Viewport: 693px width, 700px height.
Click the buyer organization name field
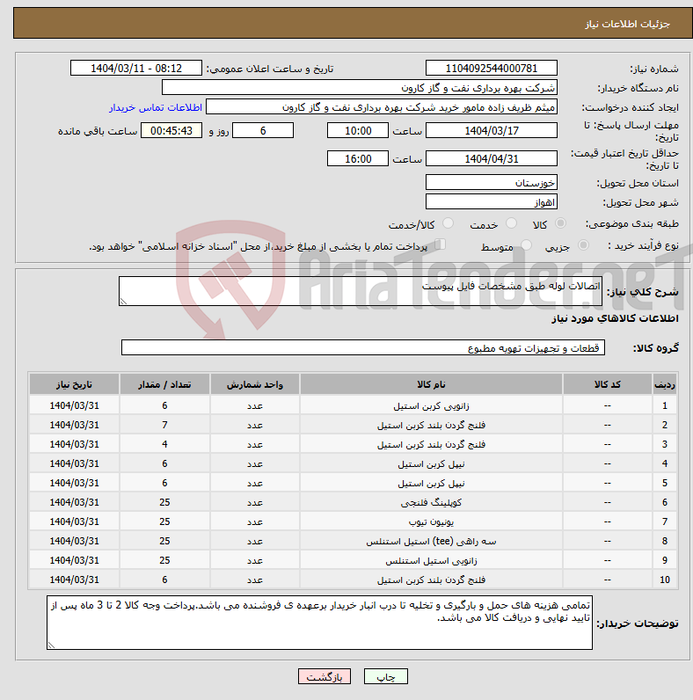pos(360,88)
